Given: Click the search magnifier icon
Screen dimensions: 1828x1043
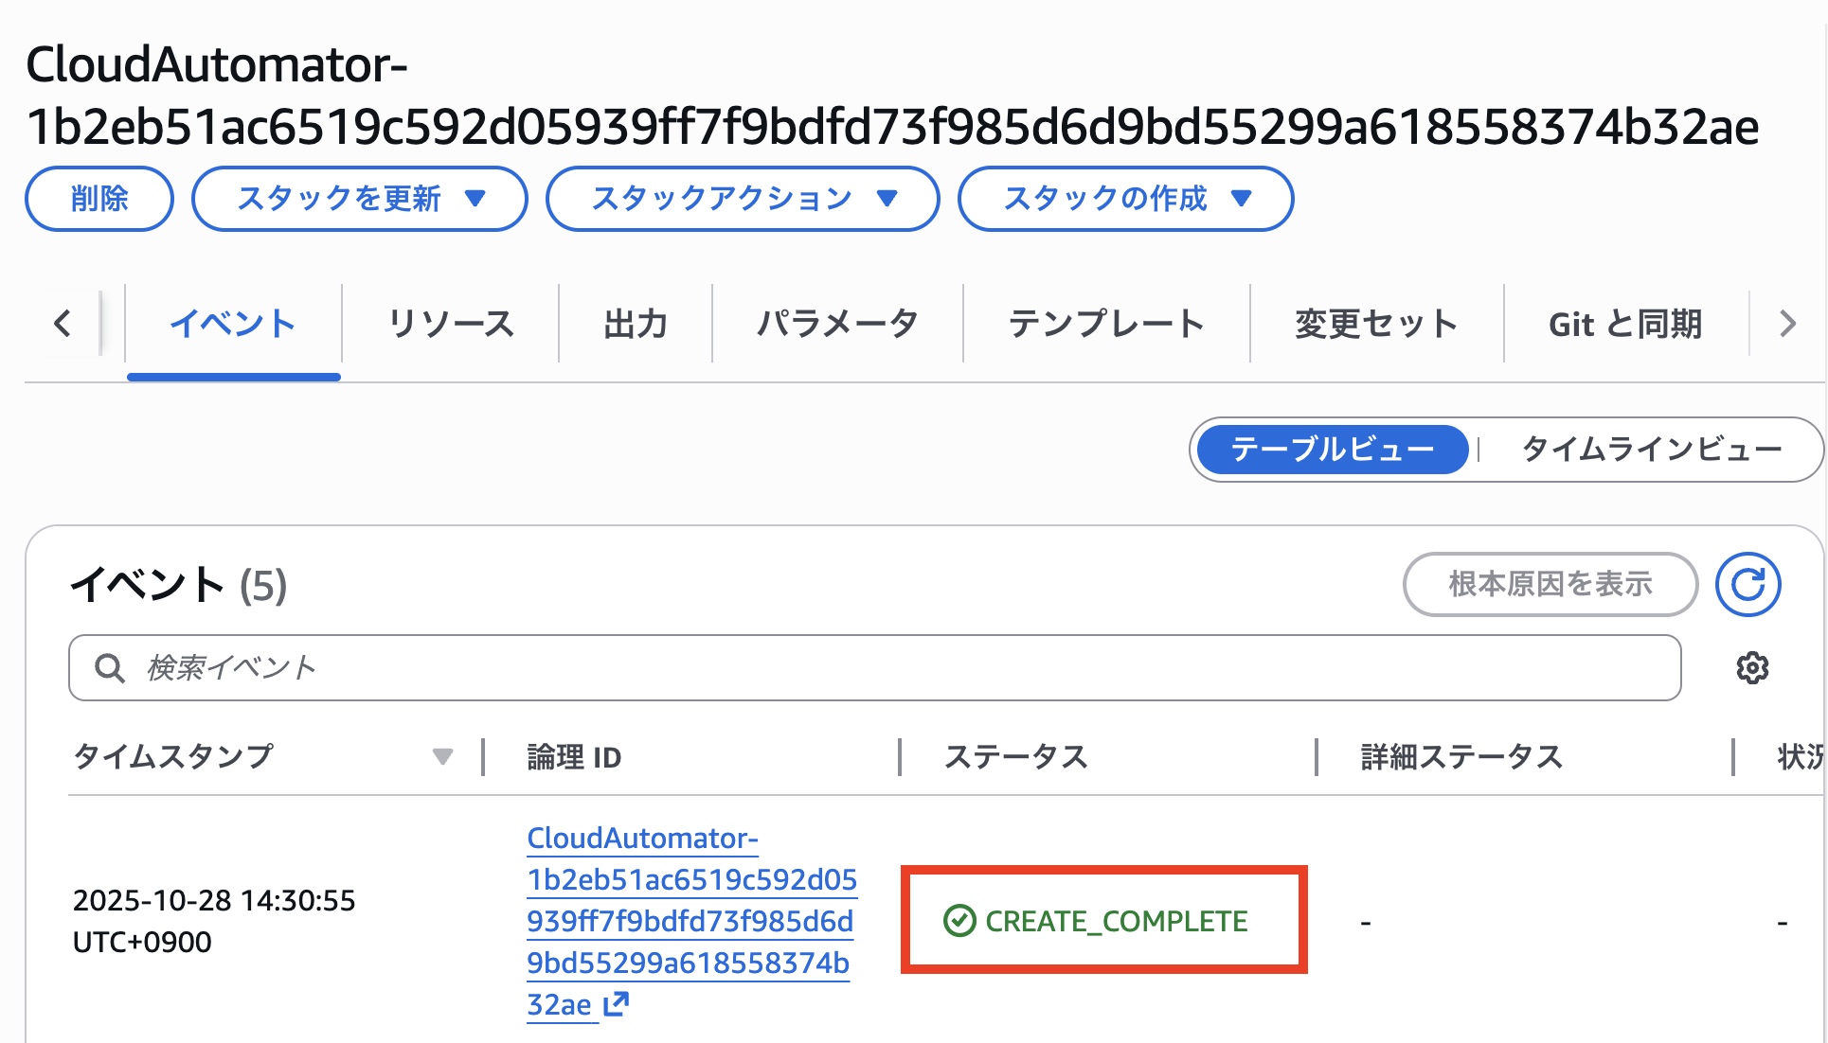Looking at the screenshot, I should tap(110, 668).
